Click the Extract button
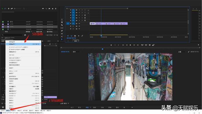 click(x=146, y=45)
